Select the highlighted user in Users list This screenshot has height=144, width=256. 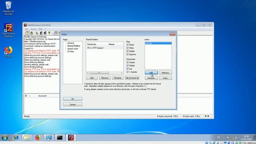click(x=158, y=43)
